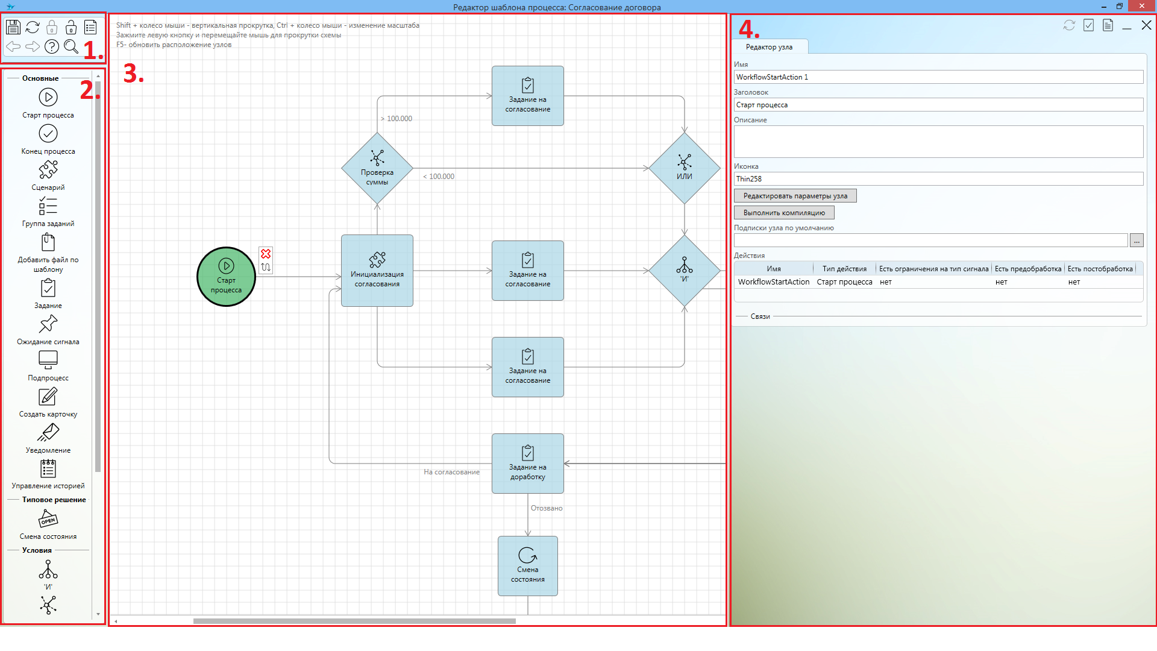Image resolution: width=1157 pixels, height=651 pixels.
Task: Click the magnifying glass search icon
Action: (x=71, y=46)
